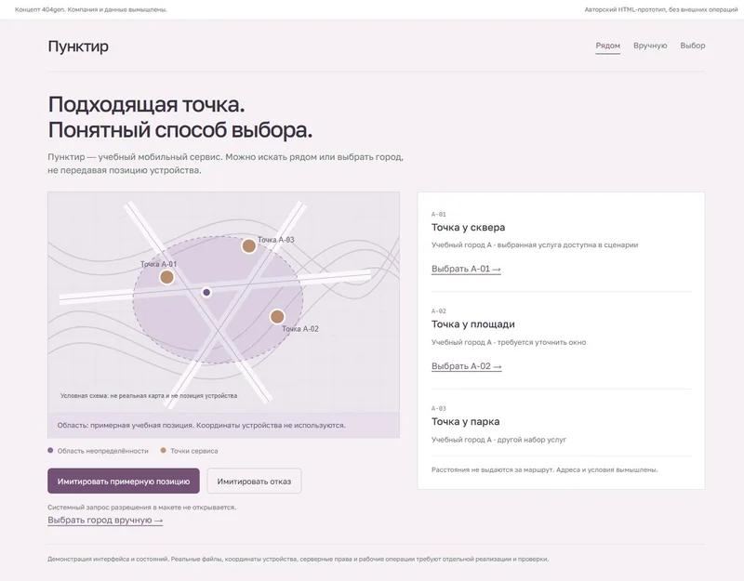Image resolution: width=744 pixels, height=581 pixels.
Task: Click the требуется уточнить окно description
Action: tap(508, 342)
